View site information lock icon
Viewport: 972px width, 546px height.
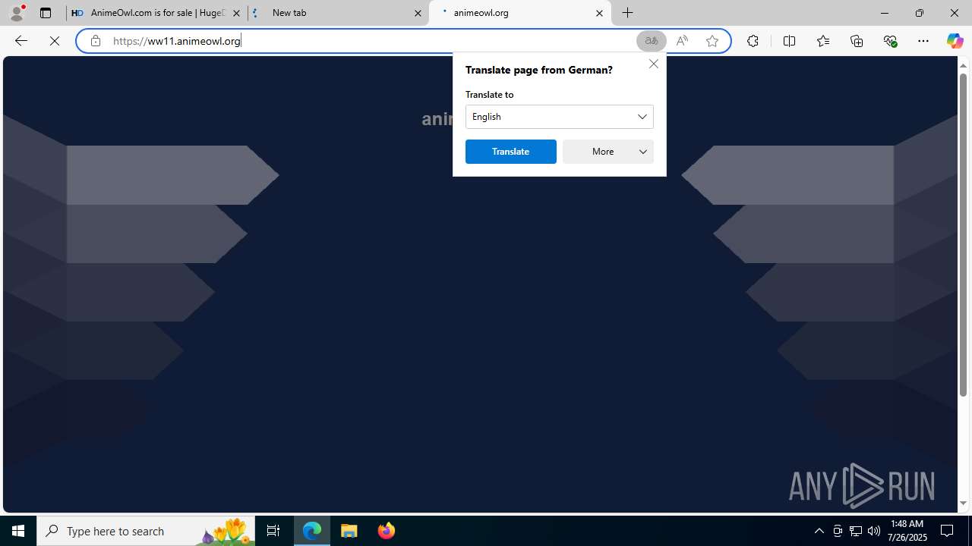[96, 41]
